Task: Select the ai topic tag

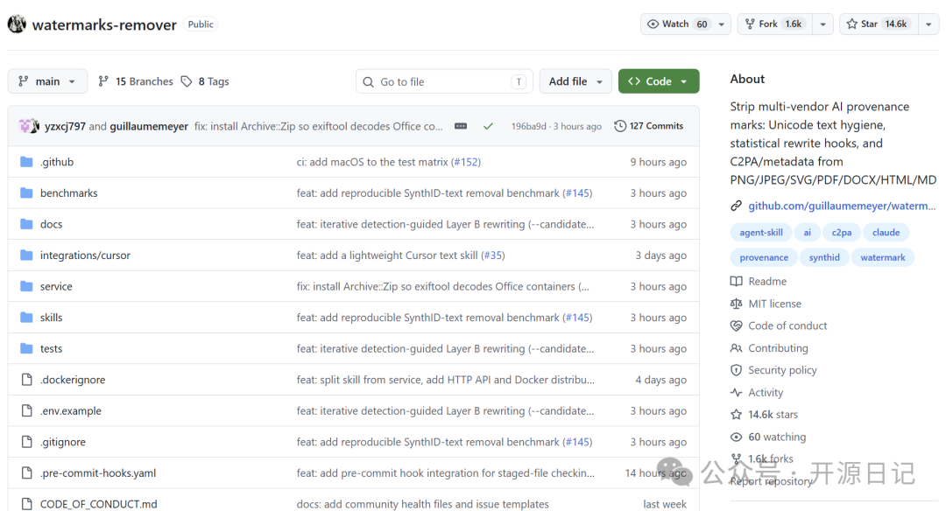Action: [808, 233]
